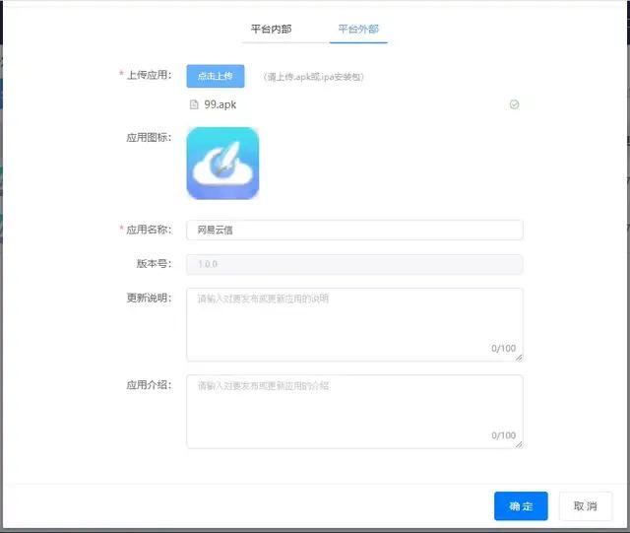This screenshot has width=630, height=533.
Task: Click the 应用图标 field label
Action: [x=149, y=137]
